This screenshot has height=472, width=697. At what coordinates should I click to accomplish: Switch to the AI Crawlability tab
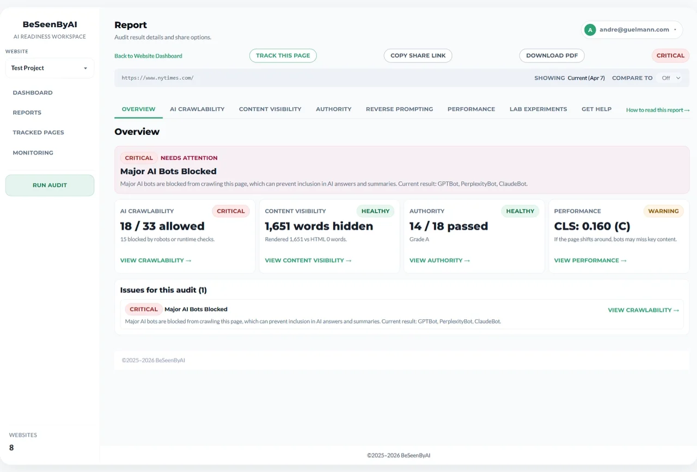(x=197, y=109)
